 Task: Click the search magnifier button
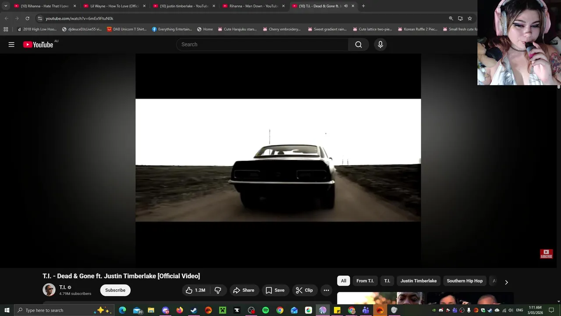pyautogui.click(x=359, y=44)
